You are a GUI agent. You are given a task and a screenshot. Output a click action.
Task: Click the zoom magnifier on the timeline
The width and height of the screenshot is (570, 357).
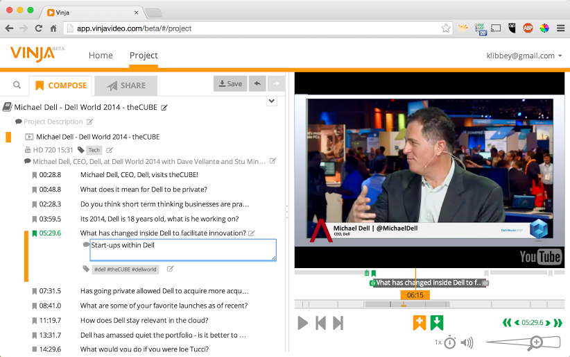pos(535,342)
